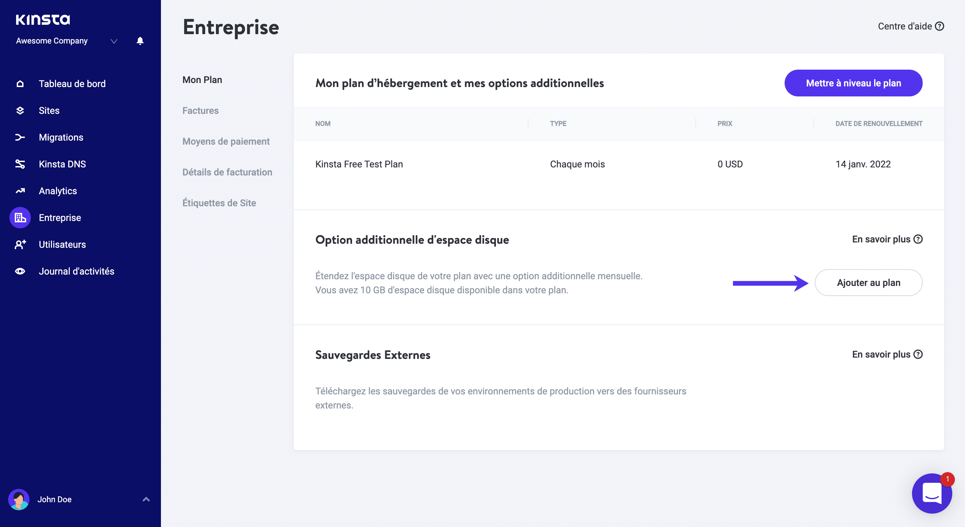Select the Journal d'activités eye icon
The height and width of the screenshot is (527, 965).
tap(20, 271)
